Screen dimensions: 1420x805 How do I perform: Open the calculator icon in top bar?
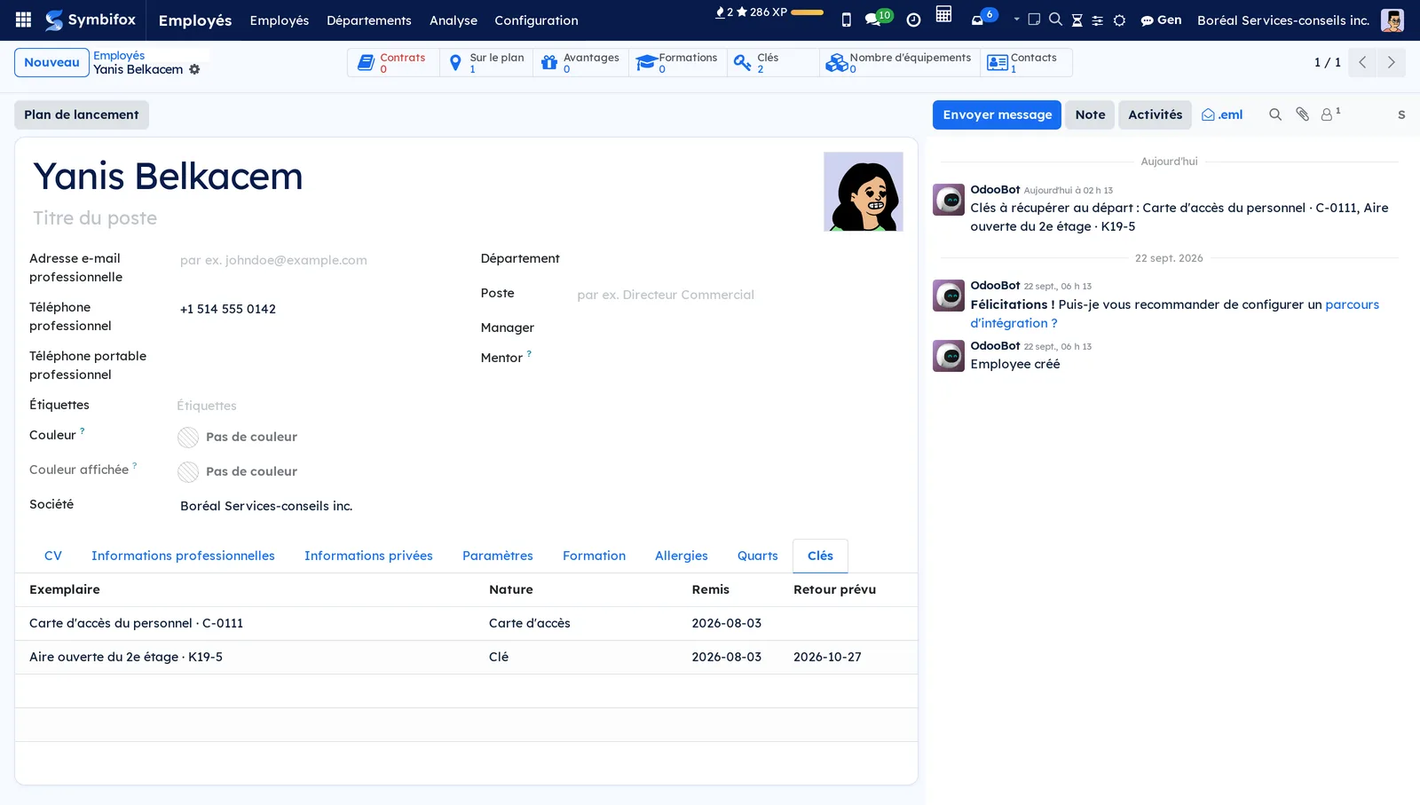coord(943,14)
